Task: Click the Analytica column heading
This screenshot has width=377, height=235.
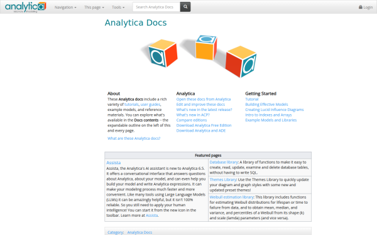Action: click(185, 93)
